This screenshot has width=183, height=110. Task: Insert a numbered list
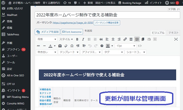tap(95, 39)
